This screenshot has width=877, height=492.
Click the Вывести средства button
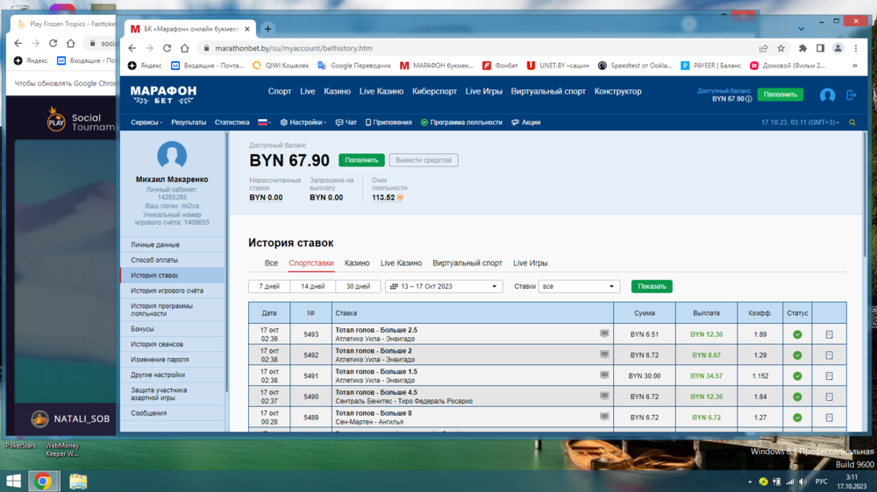coord(424,160)
